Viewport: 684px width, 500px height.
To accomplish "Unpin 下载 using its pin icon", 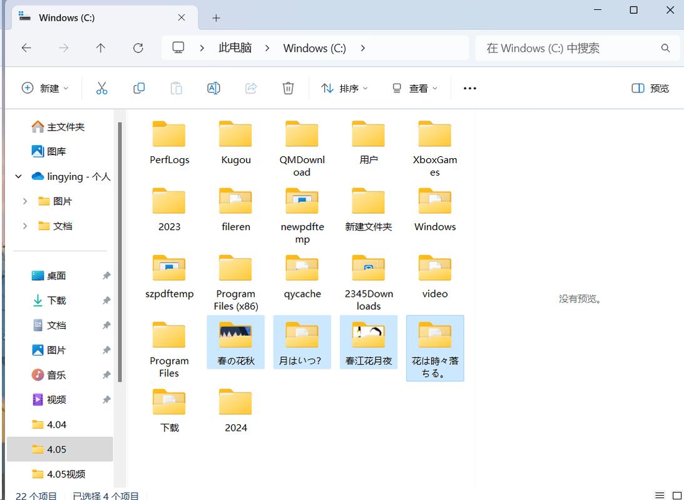I will tap(106, 301).
